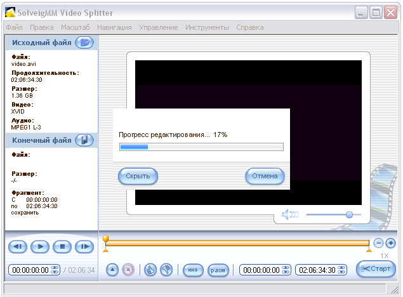Click the duration value 02:06:34.30
This screenshot has width=403, height=297.
click(x=27, y=80)
